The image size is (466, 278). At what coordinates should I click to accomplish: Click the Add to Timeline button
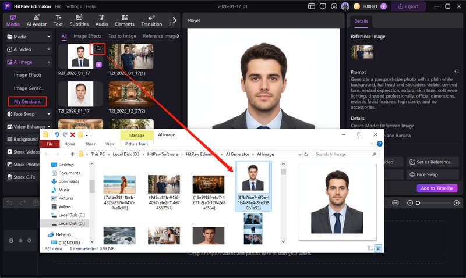[437, 188]
